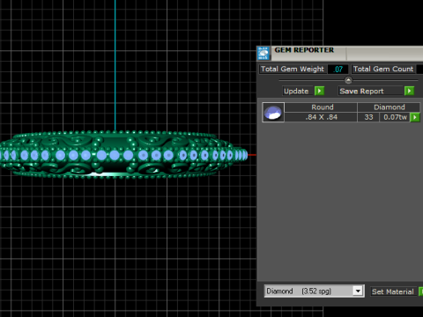Collapse the panel using the up-arrow handle
This screenshot has height=317, width=423.
[x=348, y=80]
